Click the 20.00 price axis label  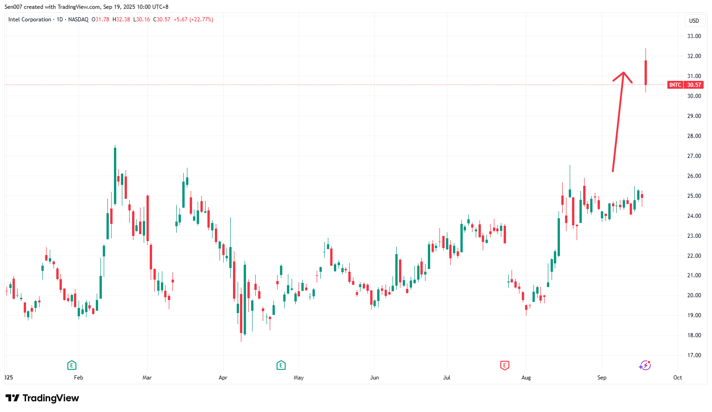(x=694, y=295)
